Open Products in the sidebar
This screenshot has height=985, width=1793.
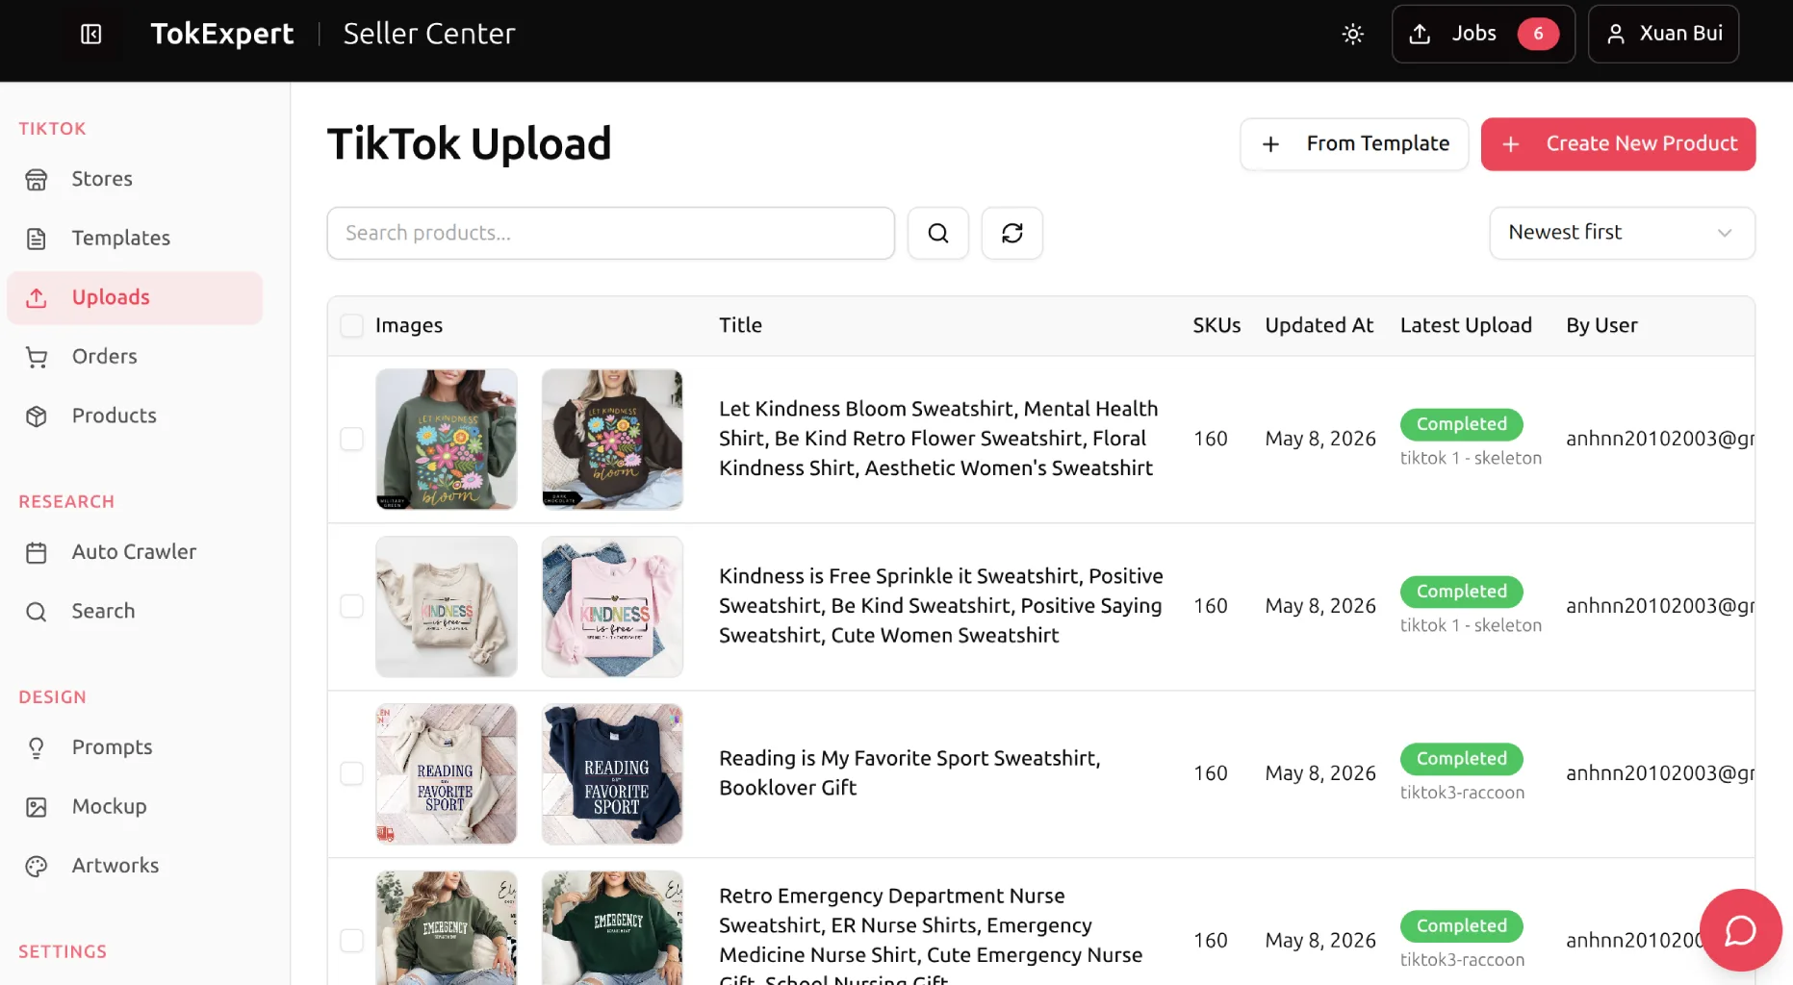point(135,416)
